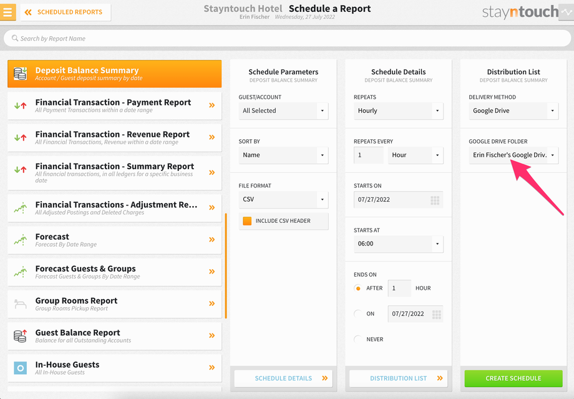Click chevron arrow on Revenue Report row
The width and height of the screenshot is (574, 399).
coord(212,137)
